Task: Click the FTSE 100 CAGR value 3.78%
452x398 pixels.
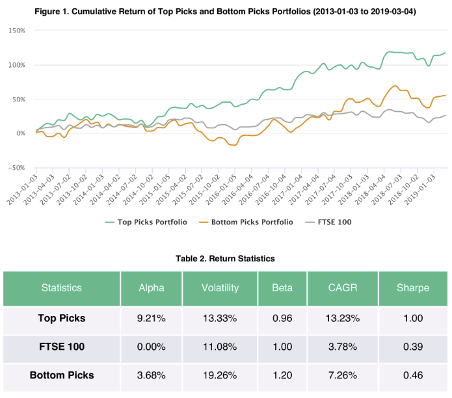Action: pos(341,347)
